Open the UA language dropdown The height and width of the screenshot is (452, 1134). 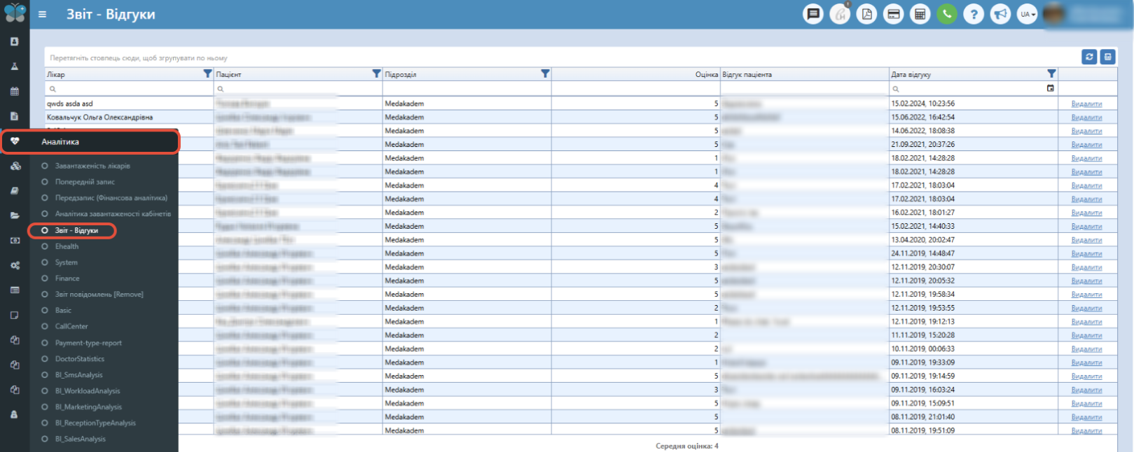(x=1027, y=14)
